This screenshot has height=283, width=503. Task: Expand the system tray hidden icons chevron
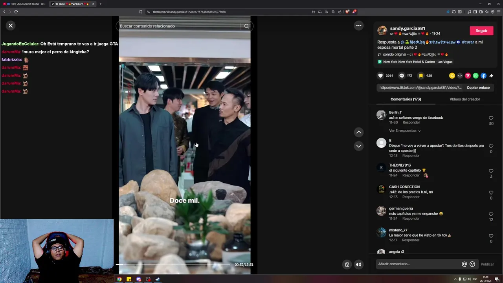(455, 279)
